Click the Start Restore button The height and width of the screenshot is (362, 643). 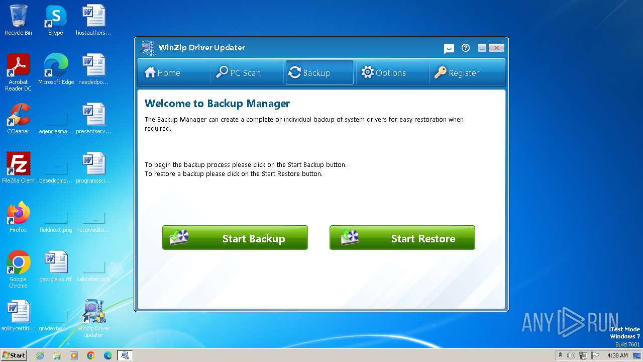coord(402,238)
